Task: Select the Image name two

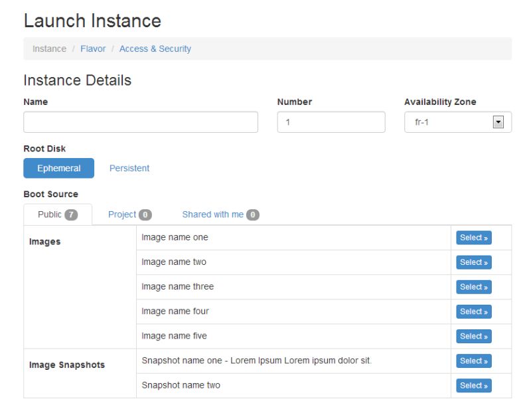Action: [473, 262]
